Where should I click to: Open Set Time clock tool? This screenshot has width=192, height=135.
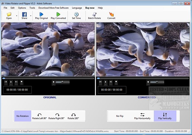pos(76,14)
